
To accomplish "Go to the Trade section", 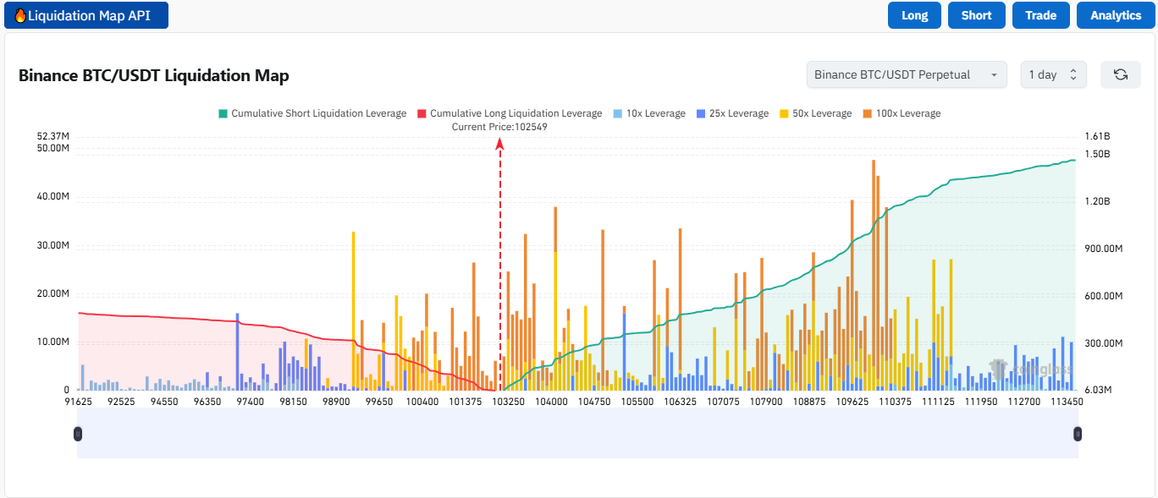I will 1040,15.
